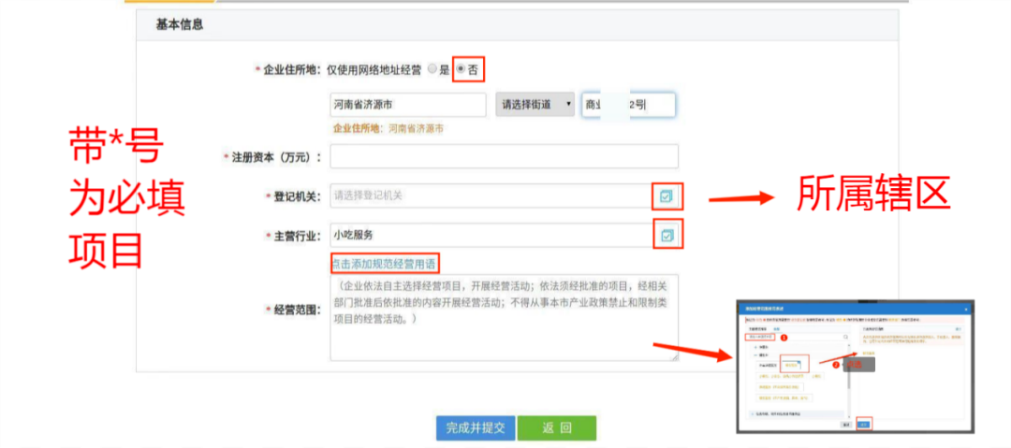
Task: Click the 完成并提交 button
Action: (476, 428)
